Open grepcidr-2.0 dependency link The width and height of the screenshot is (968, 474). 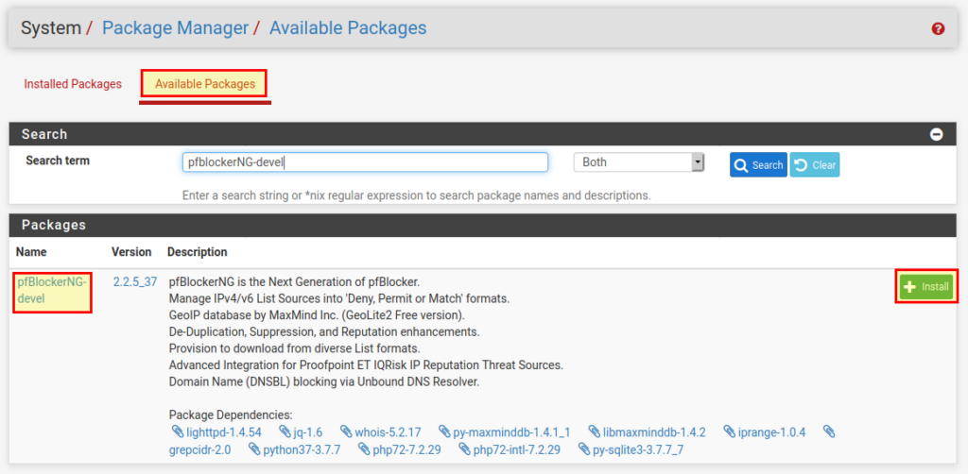coord(200,450)
